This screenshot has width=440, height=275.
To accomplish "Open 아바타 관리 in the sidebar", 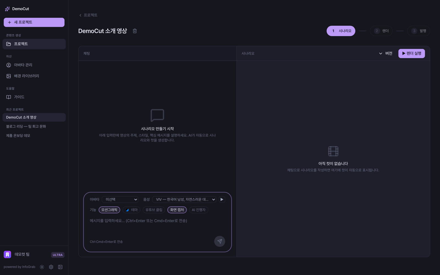I will [34, 65].
